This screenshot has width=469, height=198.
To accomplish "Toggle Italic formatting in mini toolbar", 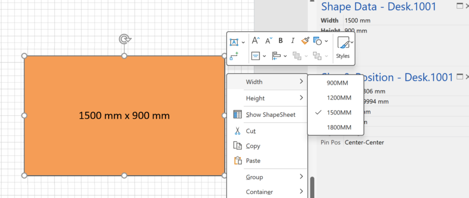I will 293,41.
